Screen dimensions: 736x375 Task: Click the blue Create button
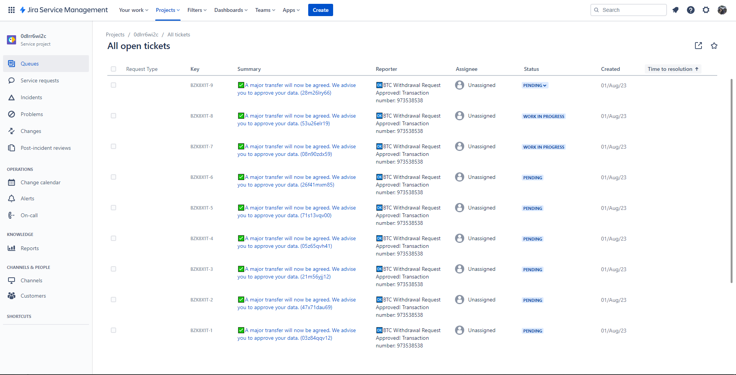[x=320, y=10]
